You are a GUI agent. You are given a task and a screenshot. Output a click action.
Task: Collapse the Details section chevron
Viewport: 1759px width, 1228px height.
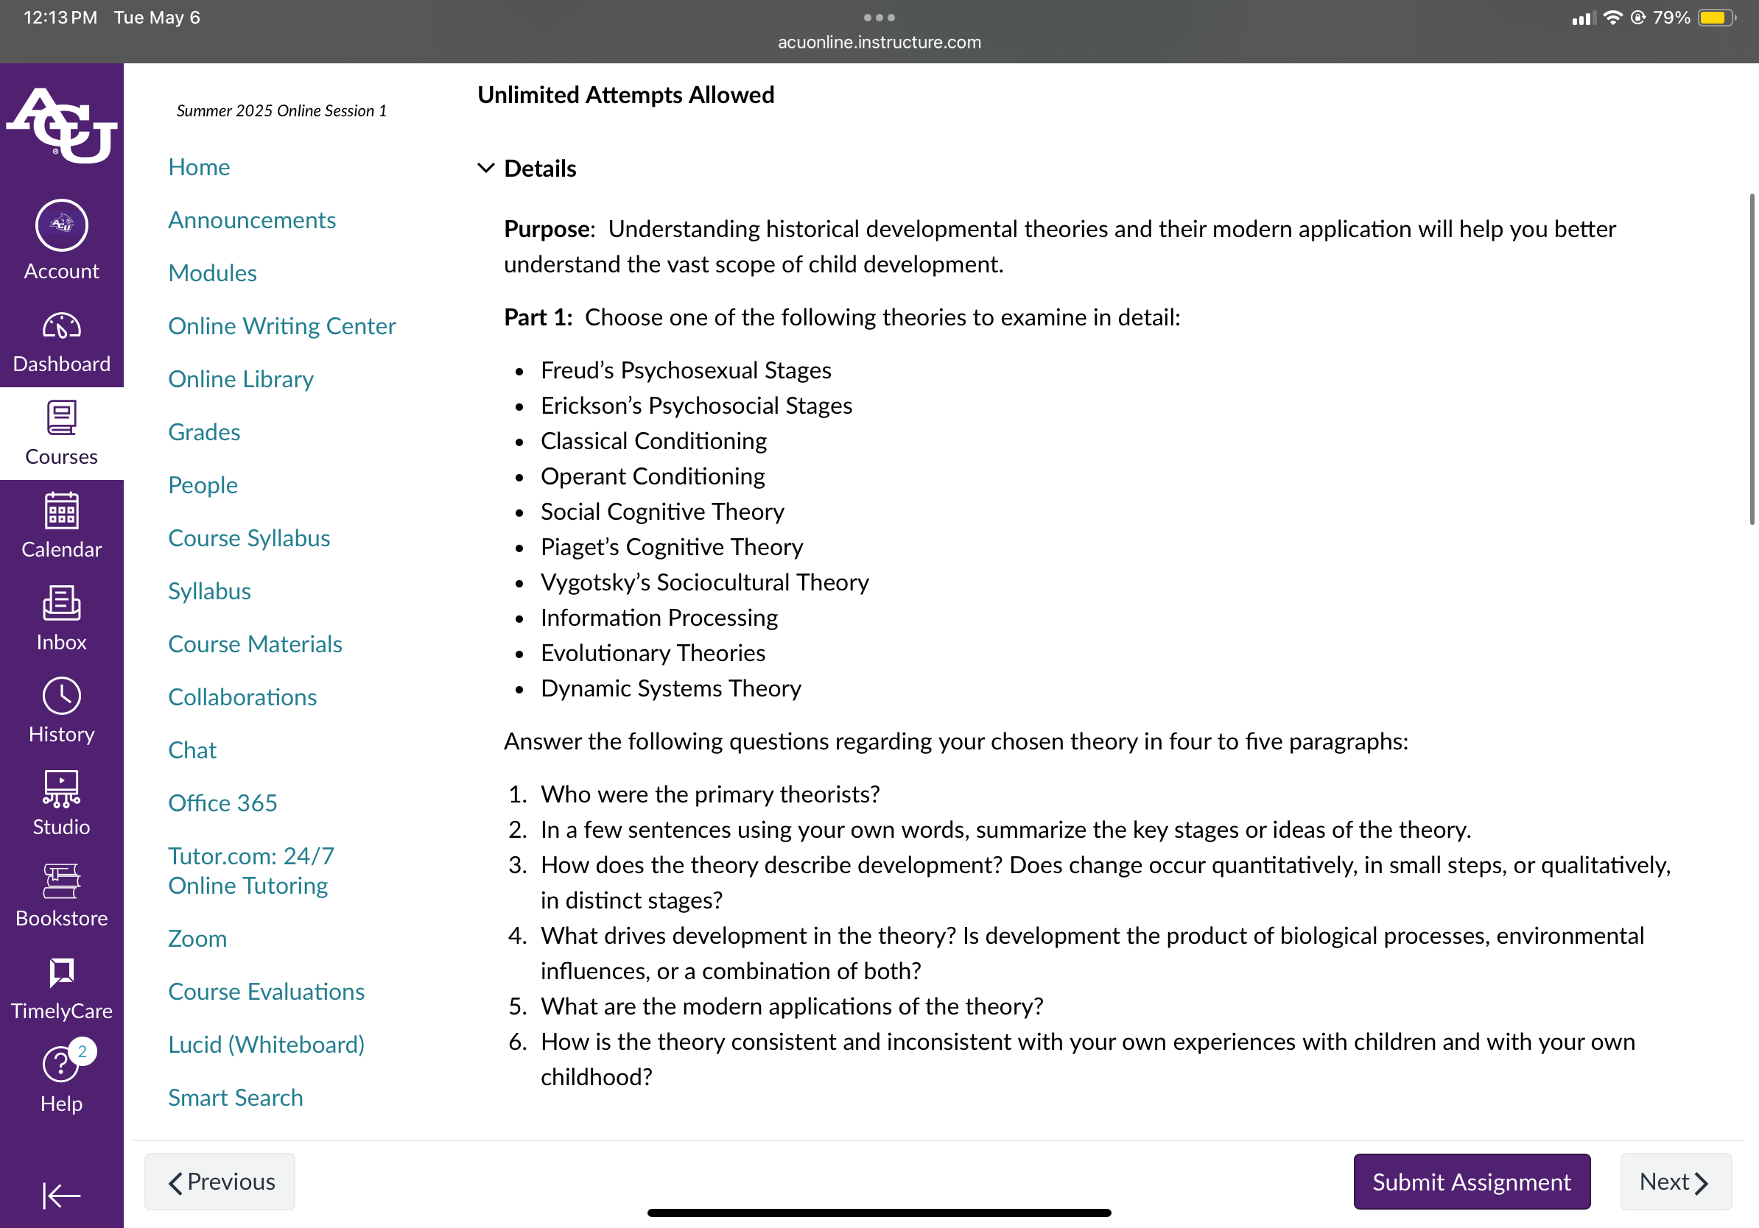pos(485,168)
